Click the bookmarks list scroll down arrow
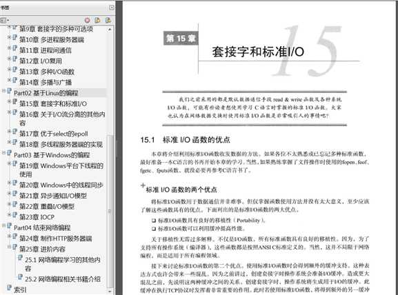This screenshot has width=398, height=295. point(110,291)
